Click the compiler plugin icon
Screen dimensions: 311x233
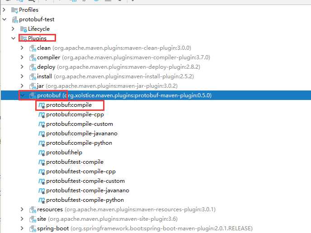pyautogui.click(x=33, y=57)
